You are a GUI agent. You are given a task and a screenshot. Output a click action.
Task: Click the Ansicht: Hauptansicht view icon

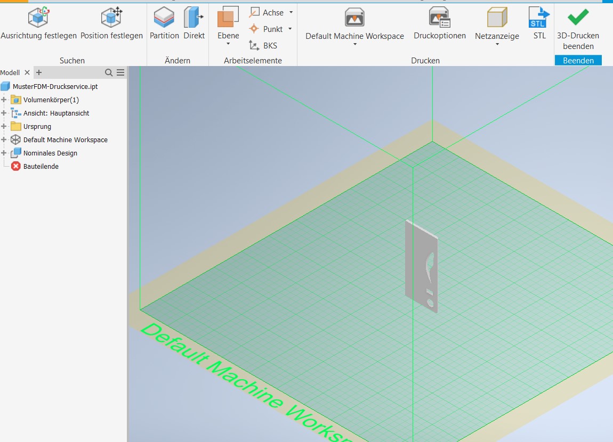16,113
